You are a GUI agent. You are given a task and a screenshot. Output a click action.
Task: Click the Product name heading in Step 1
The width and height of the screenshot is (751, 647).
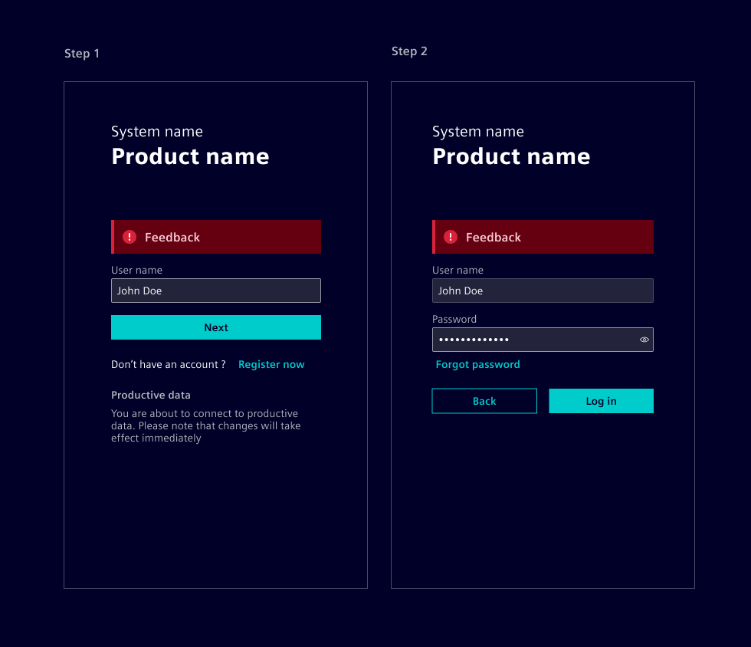pos(190,156)
